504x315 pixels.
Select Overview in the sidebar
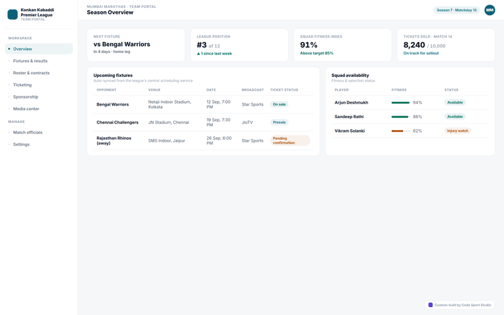point(39,49)
